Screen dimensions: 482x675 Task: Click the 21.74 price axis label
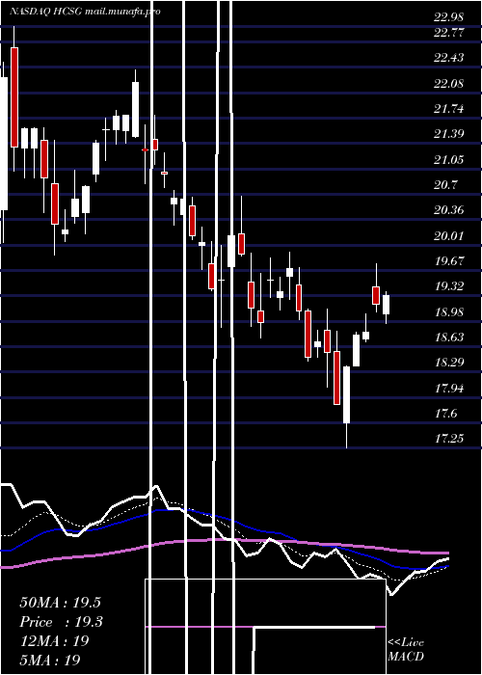click(449, 108)
